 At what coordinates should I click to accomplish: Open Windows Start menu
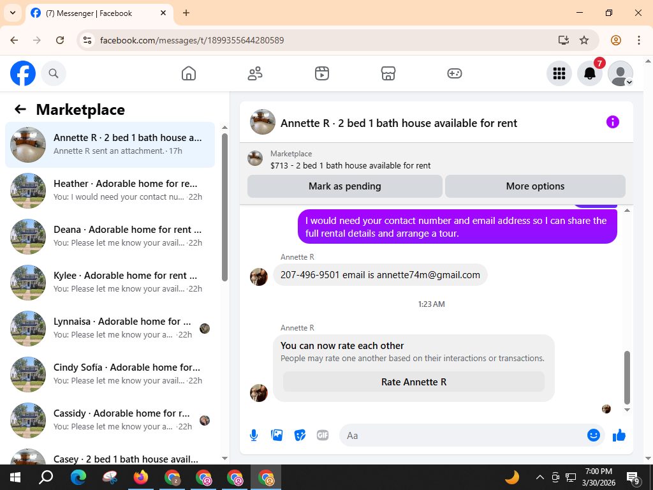[15, 477]
